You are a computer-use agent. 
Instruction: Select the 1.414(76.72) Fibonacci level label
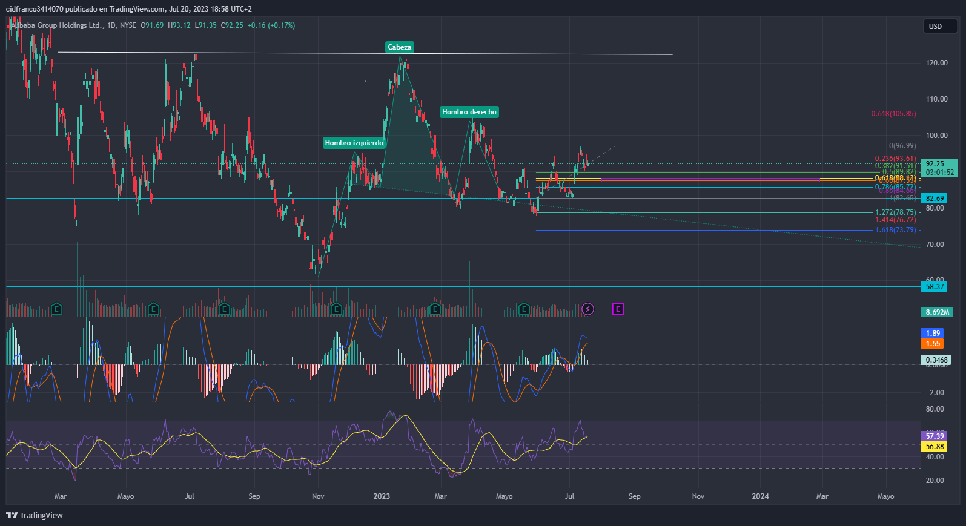895,220
